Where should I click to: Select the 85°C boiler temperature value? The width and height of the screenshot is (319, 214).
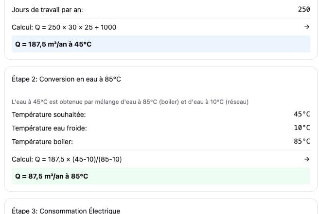click(x=302, y=142)
